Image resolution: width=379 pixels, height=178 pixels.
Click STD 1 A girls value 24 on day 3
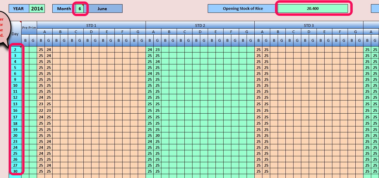pos(49,55)
